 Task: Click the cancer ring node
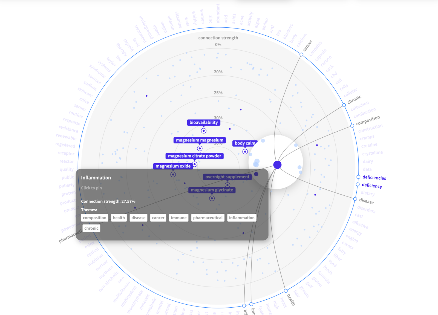[x=301, y=55]
